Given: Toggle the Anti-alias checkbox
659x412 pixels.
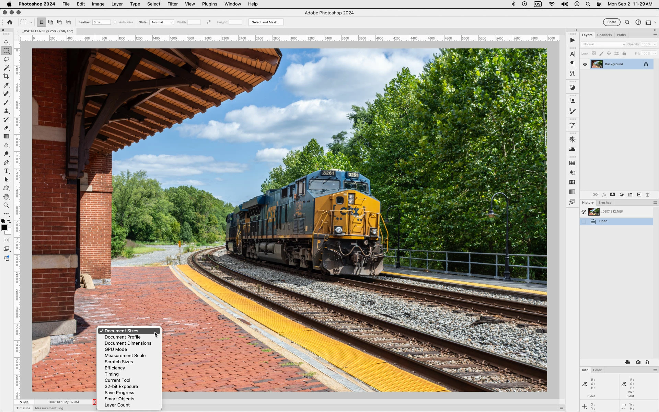Looking at the screenshot, I should click(115, 22).
